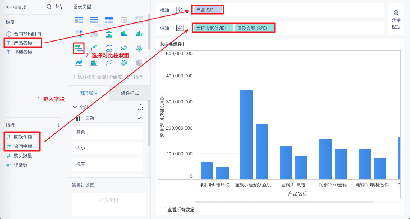410x219 pixels.
Task: Collapse the 全部 section chevron
Action: click(x=75, y=107)
